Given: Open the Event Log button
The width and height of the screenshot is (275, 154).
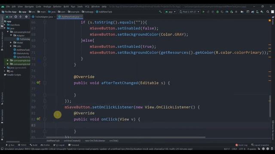Looking at the screenshot, I should (241, 145).
